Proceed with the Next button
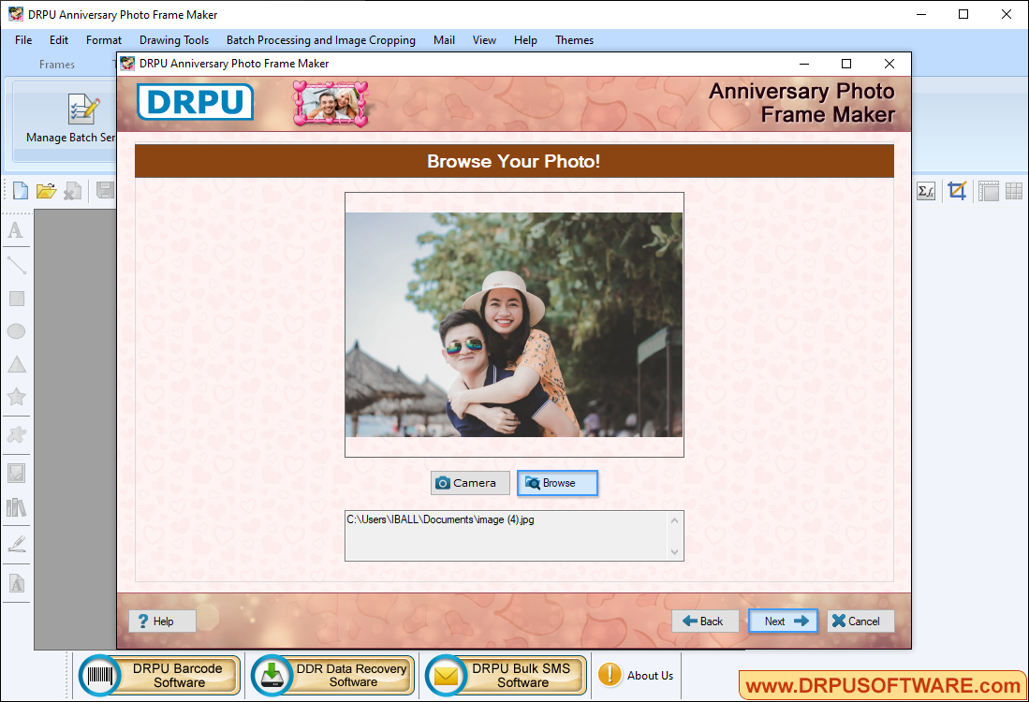The width and height of the screenshot is (1029, 702). coord(783,621)
